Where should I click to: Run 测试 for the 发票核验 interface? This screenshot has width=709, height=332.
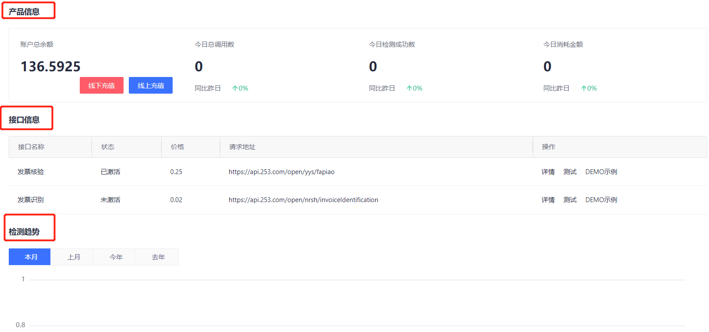570,172
